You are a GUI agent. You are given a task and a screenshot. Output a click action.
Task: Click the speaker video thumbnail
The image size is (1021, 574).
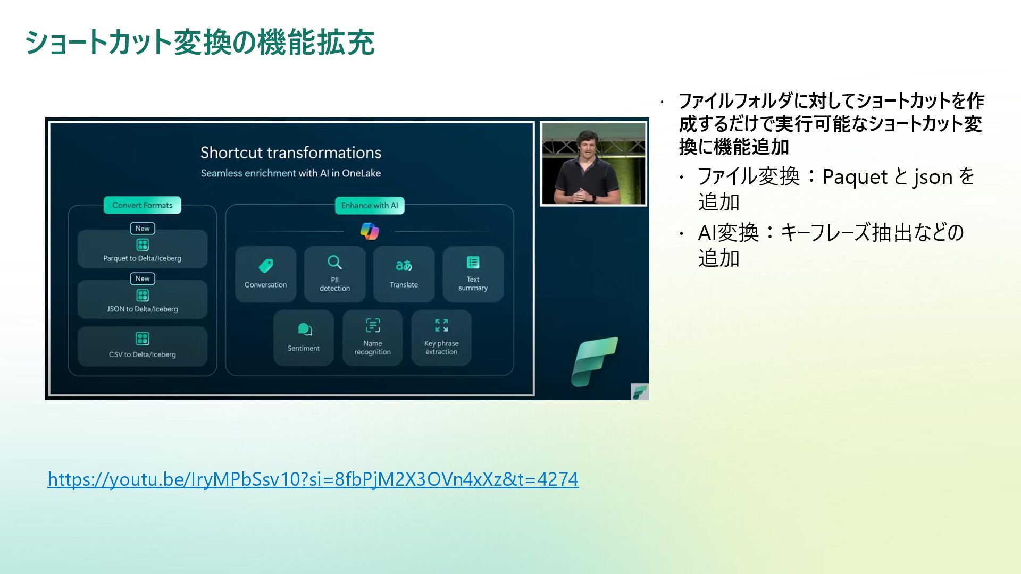click(x=593, y=164)
